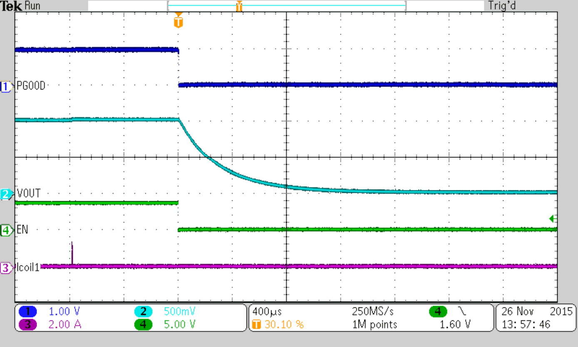Click the trigger marker in the record bar

[x=239, y=6]
